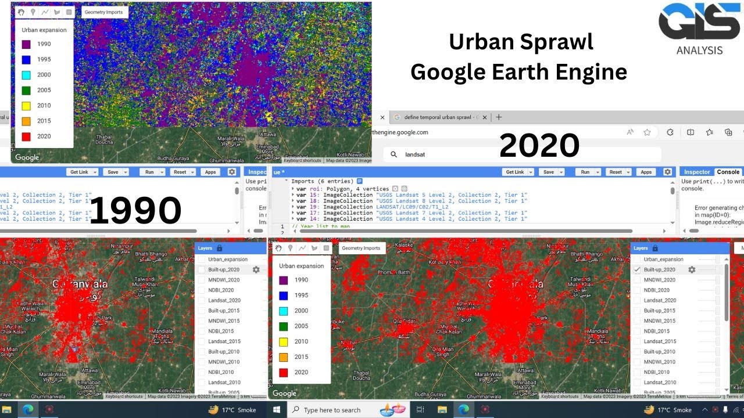Toggle Landsat_2015 layer checkbox in 1990 panel
744x418 pixels.
click(202, 341)
